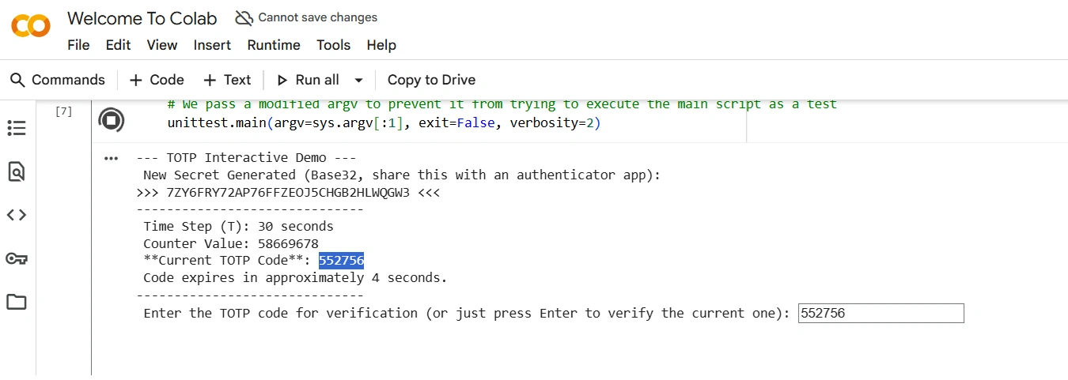
Task: Open the Edit menu
Action: point(118,45)
